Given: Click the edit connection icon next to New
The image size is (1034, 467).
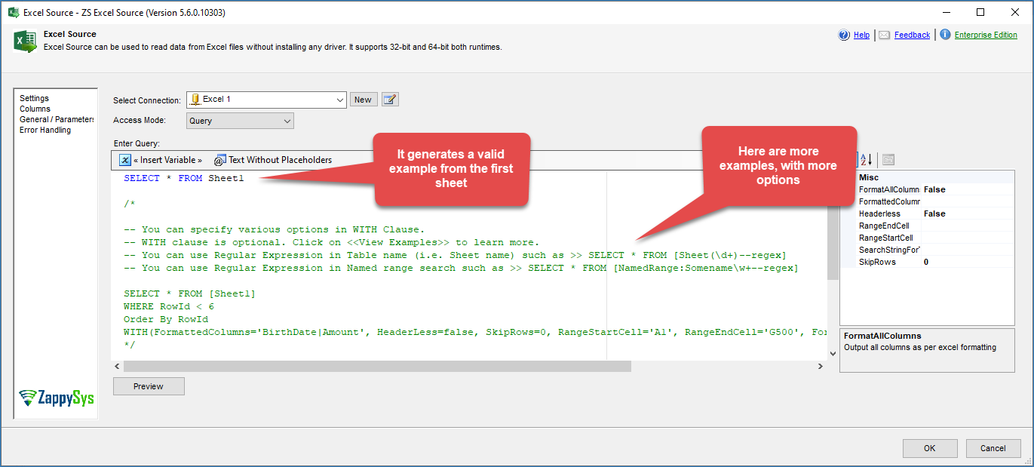Looking at the screenshot, I should [390, 100].
